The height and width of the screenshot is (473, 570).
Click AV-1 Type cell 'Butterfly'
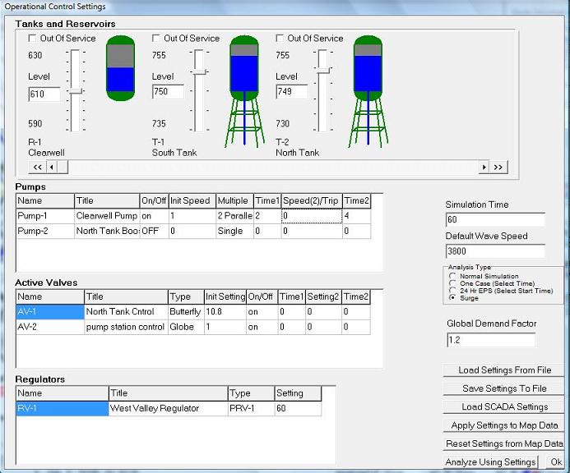point(186,312)
